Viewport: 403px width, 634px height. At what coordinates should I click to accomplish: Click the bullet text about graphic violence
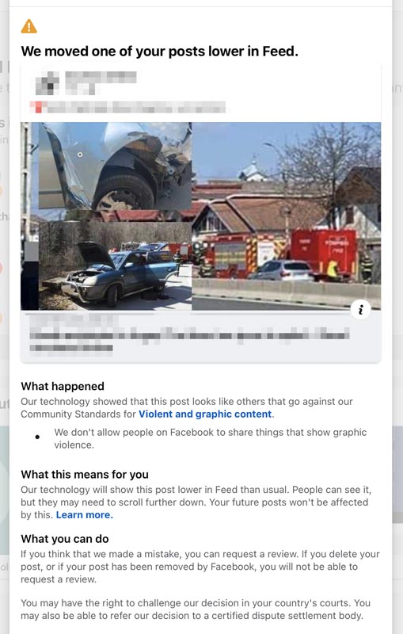click(x=211, y=438)
